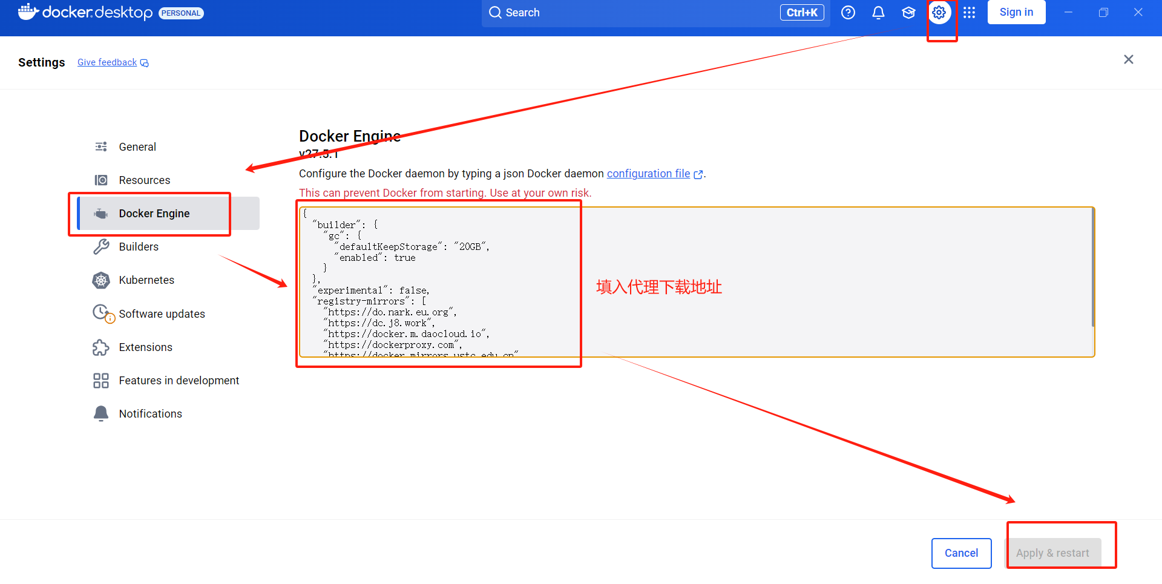Open the Extensions settings section
Screen dimensions: 1162x584
[x=168, y=347]
